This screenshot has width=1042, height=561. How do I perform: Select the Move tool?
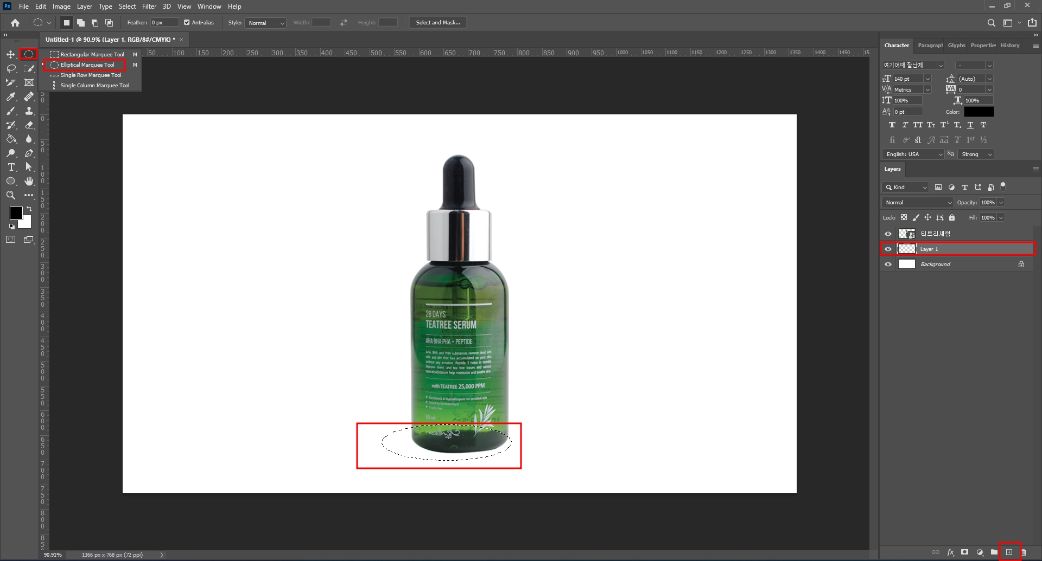10,54
